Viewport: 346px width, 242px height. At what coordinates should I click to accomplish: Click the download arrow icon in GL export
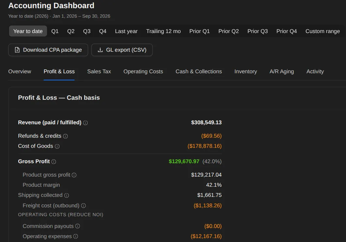(100, 50)
